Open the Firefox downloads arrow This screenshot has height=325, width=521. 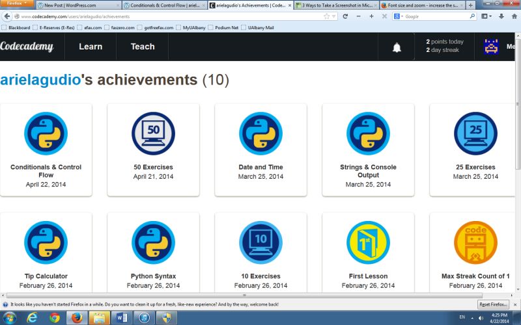click(x=501, y=16)
